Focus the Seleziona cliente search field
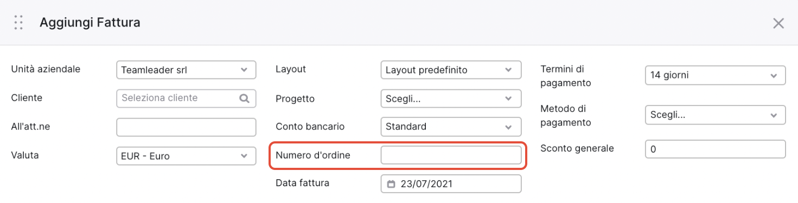This screenshot has width=798, height=203. tap(186, 99)
